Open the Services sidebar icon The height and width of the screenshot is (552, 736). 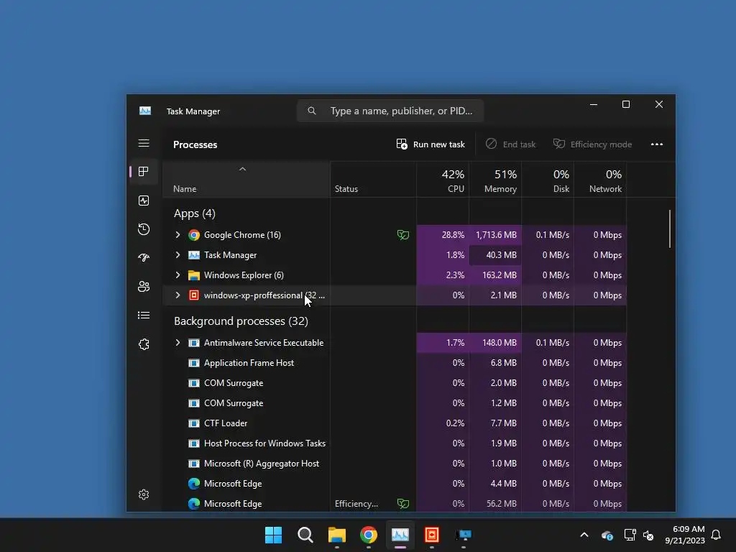coord(144,344)
